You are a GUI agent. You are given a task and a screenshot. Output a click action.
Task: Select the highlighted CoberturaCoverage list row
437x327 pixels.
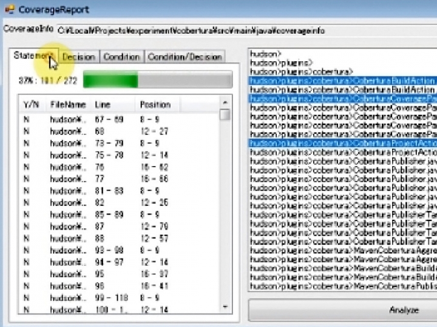(x=343, y=99)
